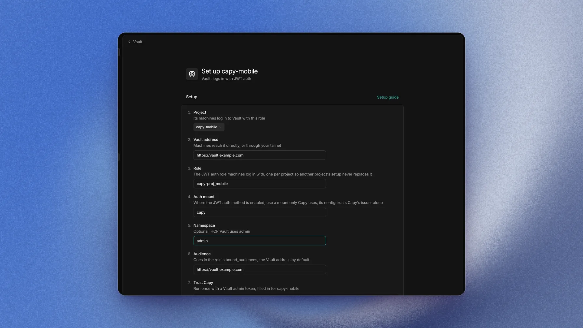The width and height of the screenshot is (583, 328).
Task: Click the 'Vault address' step label
Action: pyautogui.click(x=206, y=140)
